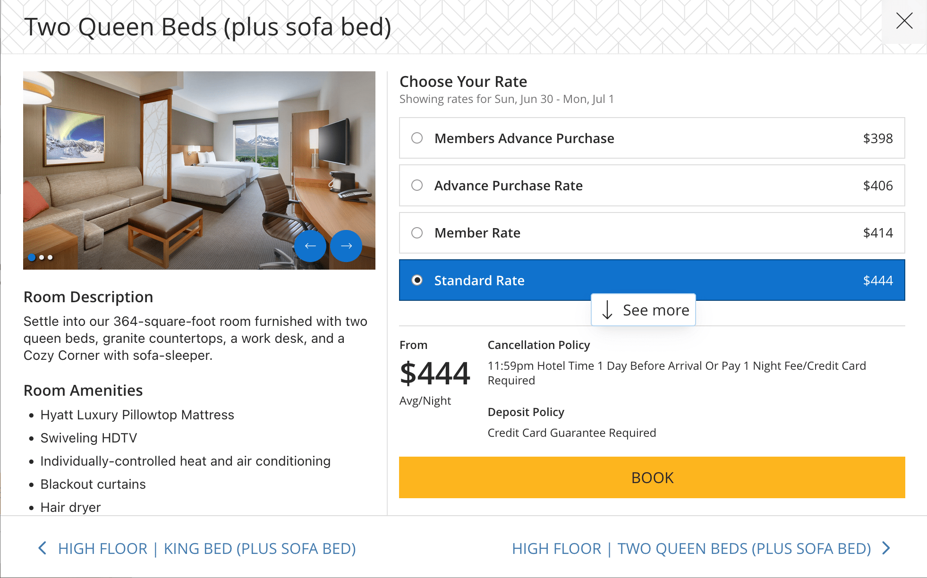
Task: Jump to third carousel dot indicator
Action: 50,257
